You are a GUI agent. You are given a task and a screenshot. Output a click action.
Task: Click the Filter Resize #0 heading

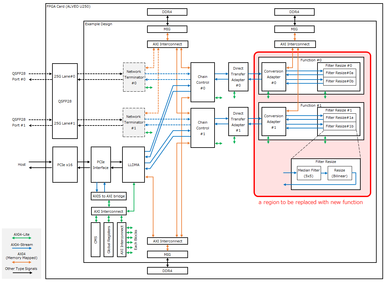point(339,65)
